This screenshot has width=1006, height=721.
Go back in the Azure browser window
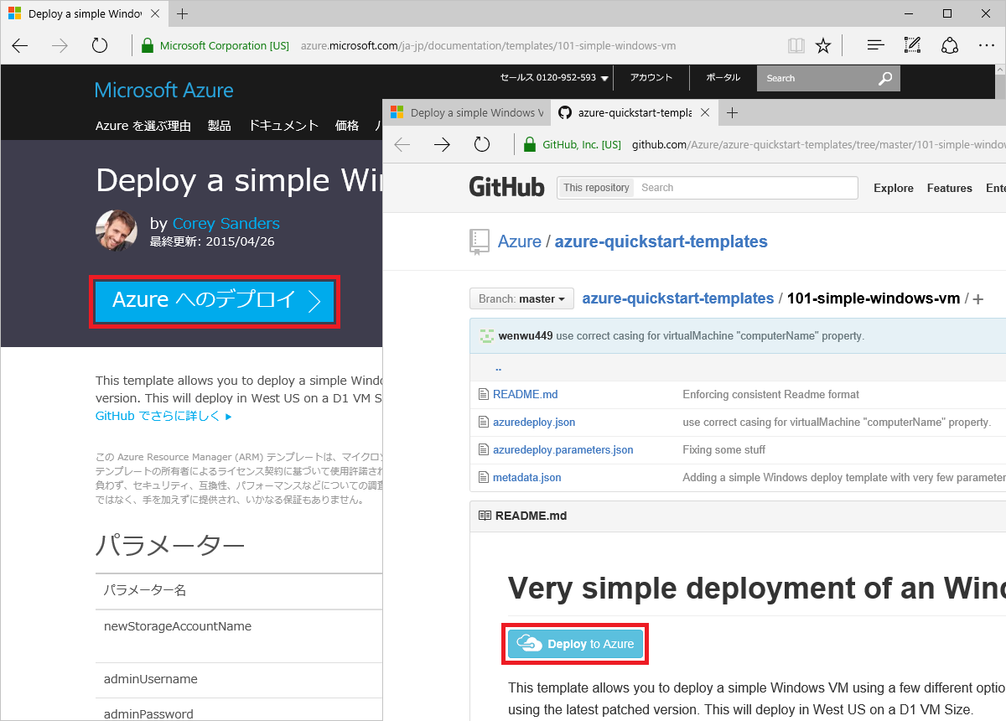pyautogui.click(x=20, y=45)
